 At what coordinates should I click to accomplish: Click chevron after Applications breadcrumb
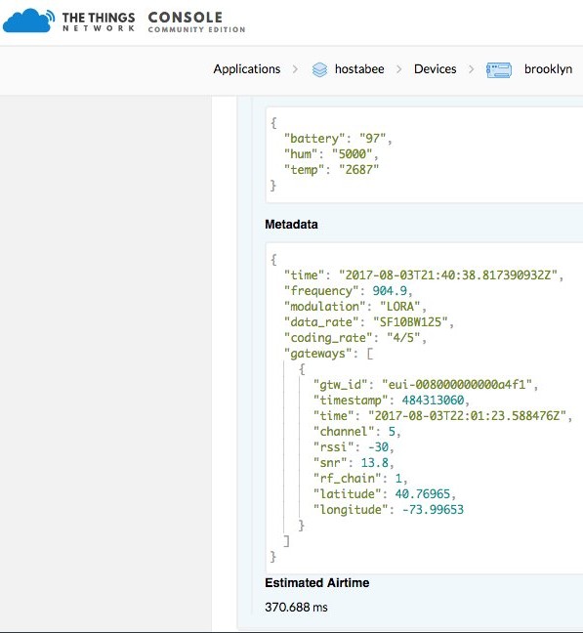[295, 69]
